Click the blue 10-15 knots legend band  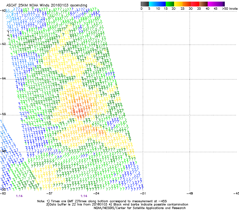(161, 4)
